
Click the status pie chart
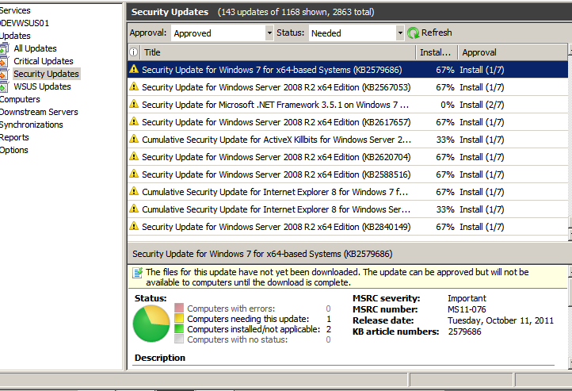tap(151, 324)
